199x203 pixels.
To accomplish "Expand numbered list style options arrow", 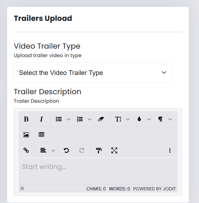I will [x=90, y=119].
